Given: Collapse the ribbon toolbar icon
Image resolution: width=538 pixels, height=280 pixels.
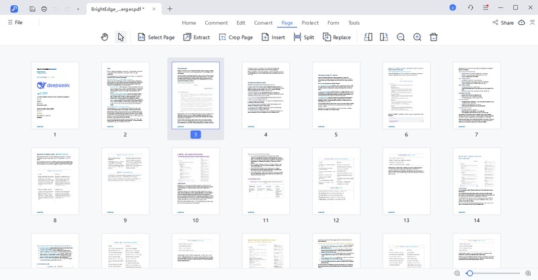Looking at the screenshot, I should (532, 23).
